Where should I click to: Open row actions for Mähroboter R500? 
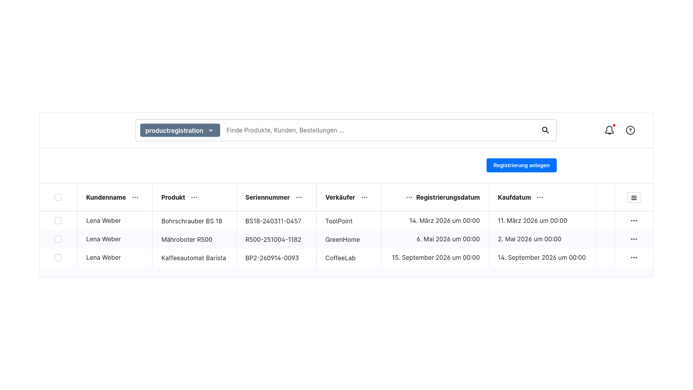(634, 239)
